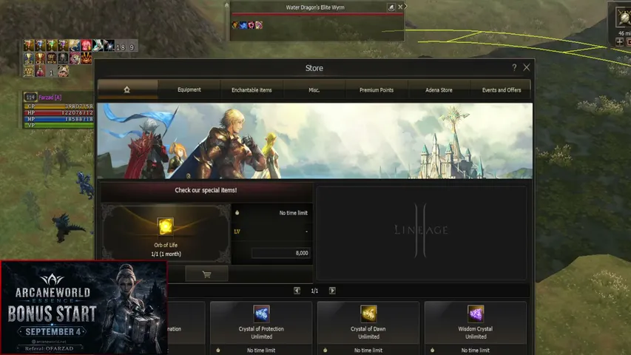631x355 pixels.
Task: Click the minimap plus zoom button
Action: [x=620, y=42]
